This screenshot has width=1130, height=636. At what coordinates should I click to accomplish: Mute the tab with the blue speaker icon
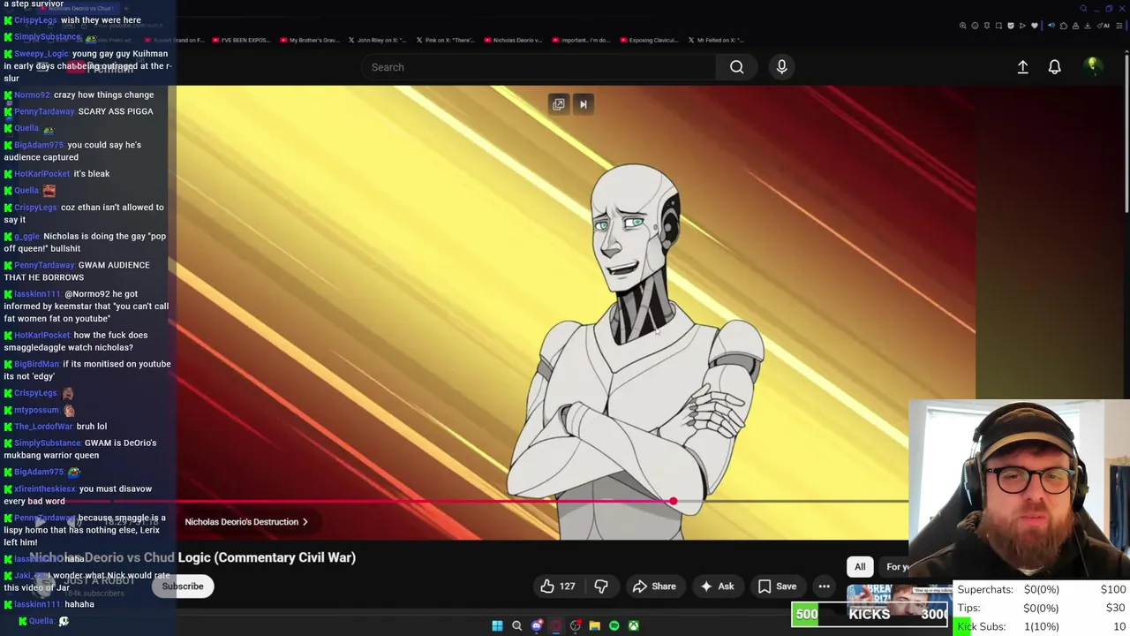tap(1051, 26)
